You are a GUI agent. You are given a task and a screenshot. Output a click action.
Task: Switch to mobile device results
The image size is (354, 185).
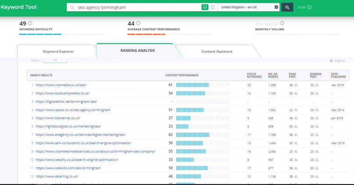pos(213,7)
